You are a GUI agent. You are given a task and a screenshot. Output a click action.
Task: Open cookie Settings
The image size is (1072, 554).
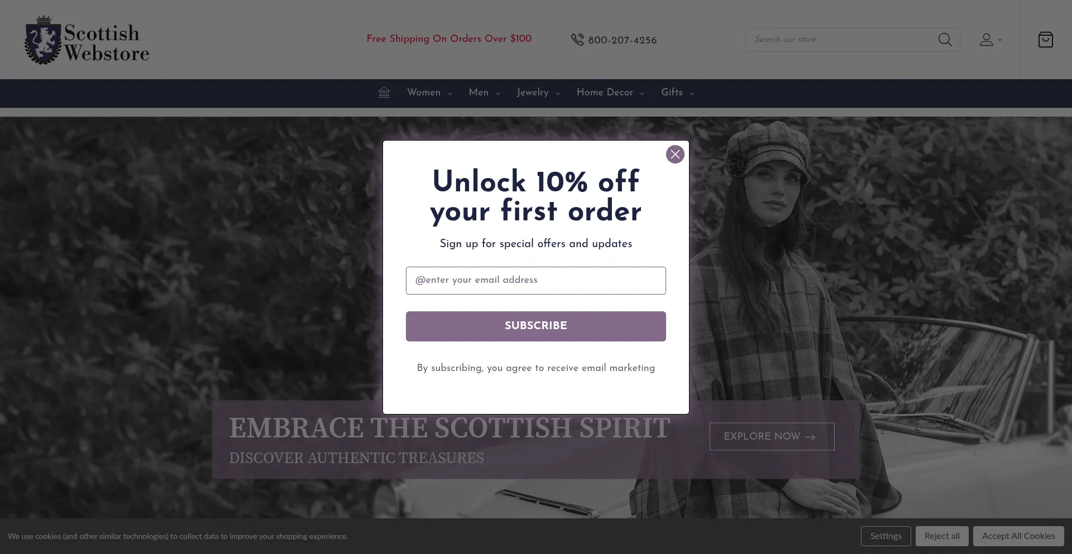(886, 536)
